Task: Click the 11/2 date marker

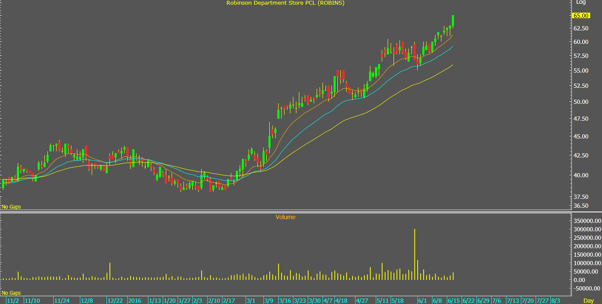Action: [14, 301]
